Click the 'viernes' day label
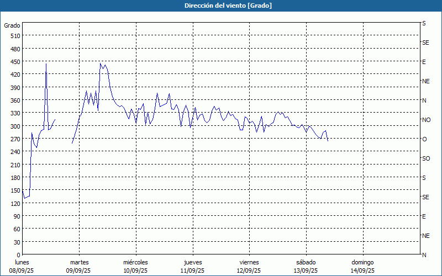 pos(249,262)
